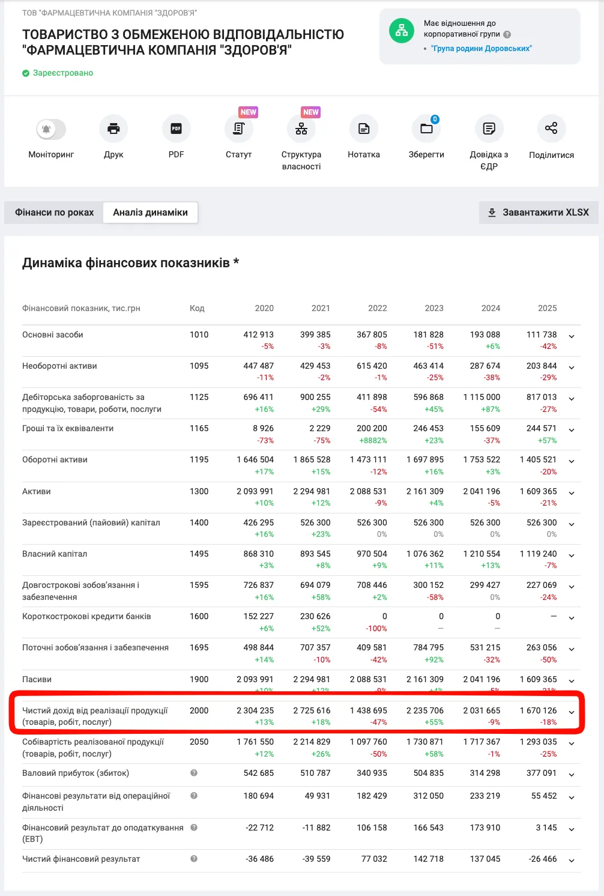Expand the Короткострокові кредити банків row
Viewport: 604px width, 896px height.
pos(572,618)
